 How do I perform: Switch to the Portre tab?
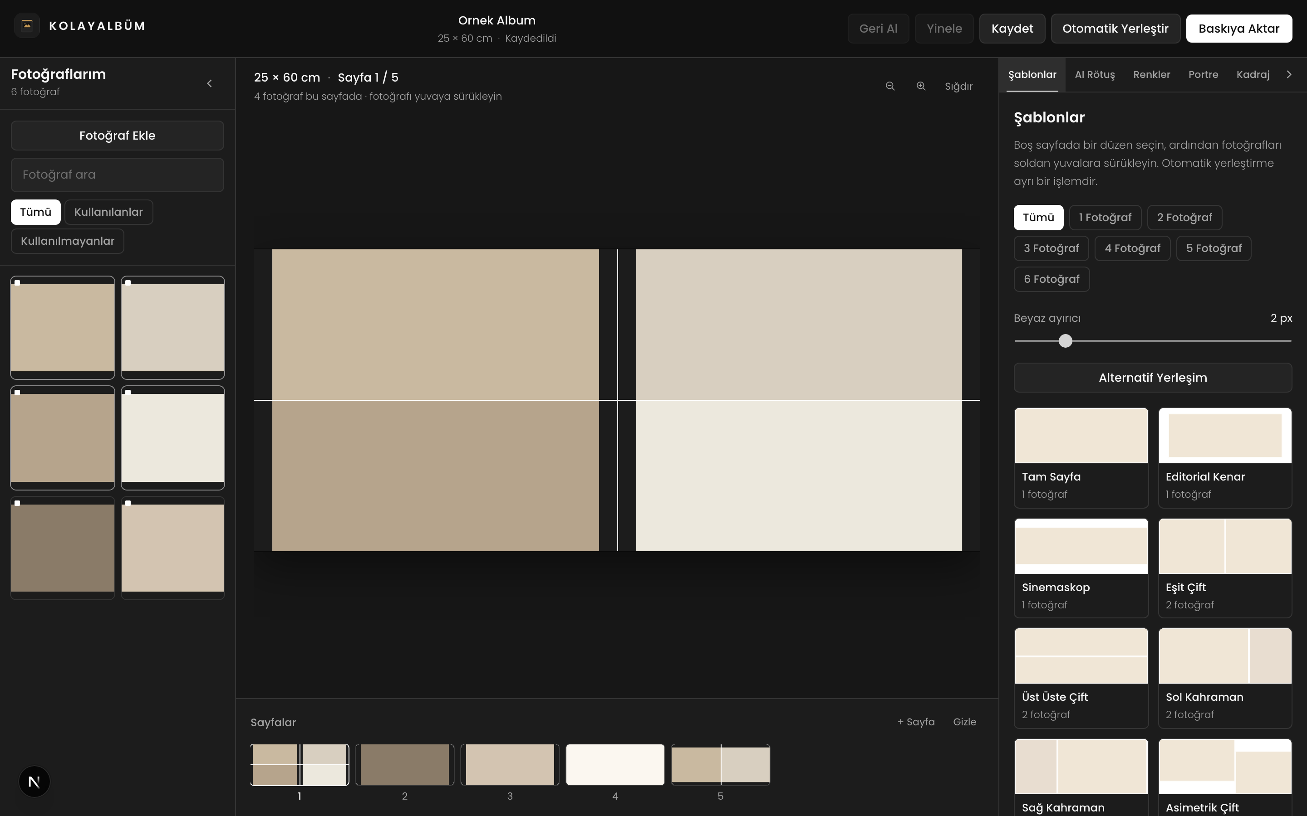pos(1204,74)
